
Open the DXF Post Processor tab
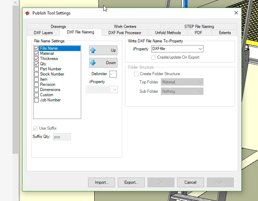point(125,33)
